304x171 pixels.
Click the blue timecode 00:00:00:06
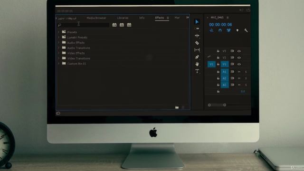220,25
